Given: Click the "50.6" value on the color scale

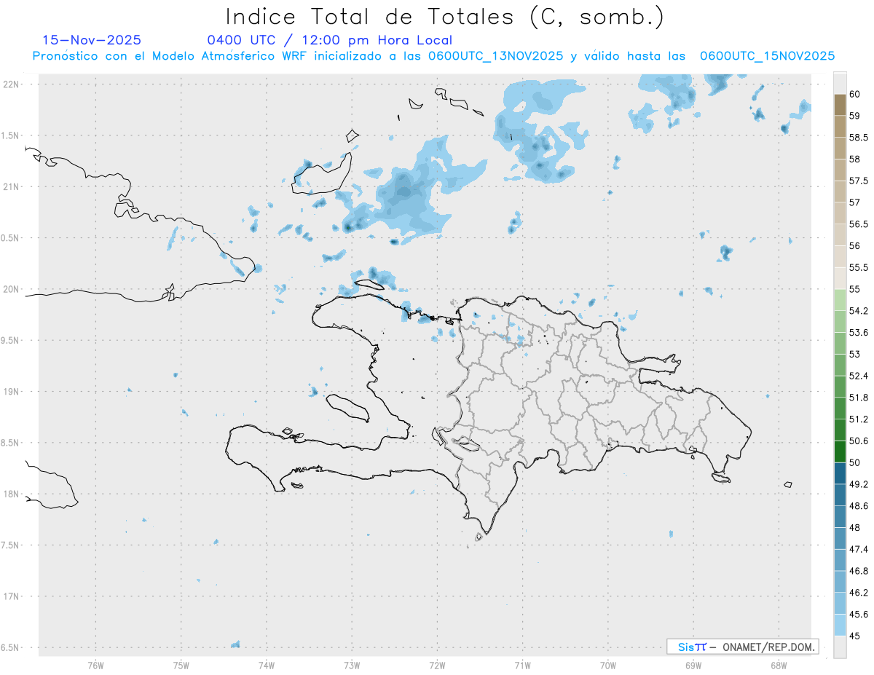Looking at the screenshot, I should [858, 441].
